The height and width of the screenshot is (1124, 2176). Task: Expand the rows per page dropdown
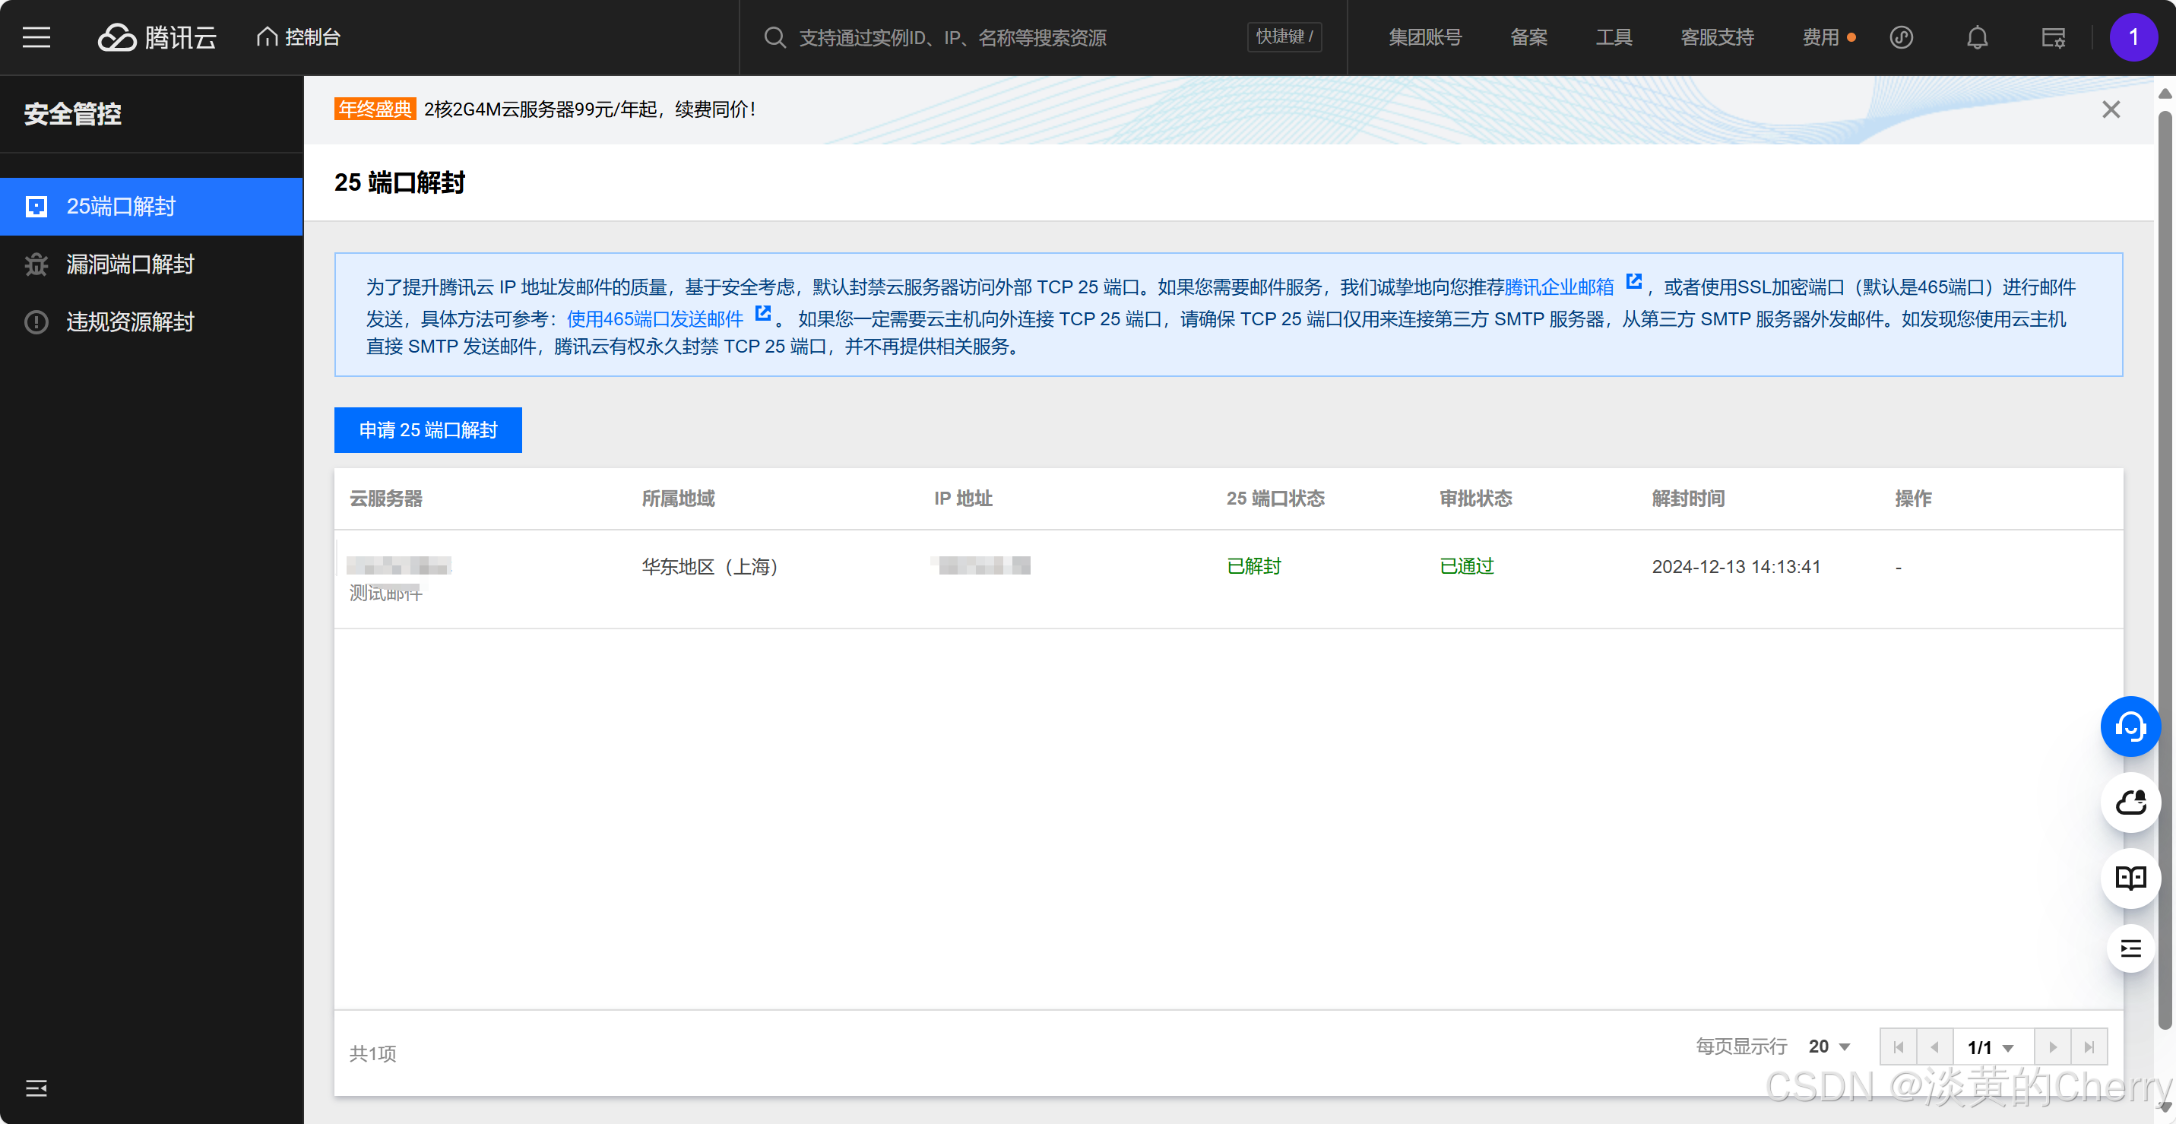tap(1829, 1046)
